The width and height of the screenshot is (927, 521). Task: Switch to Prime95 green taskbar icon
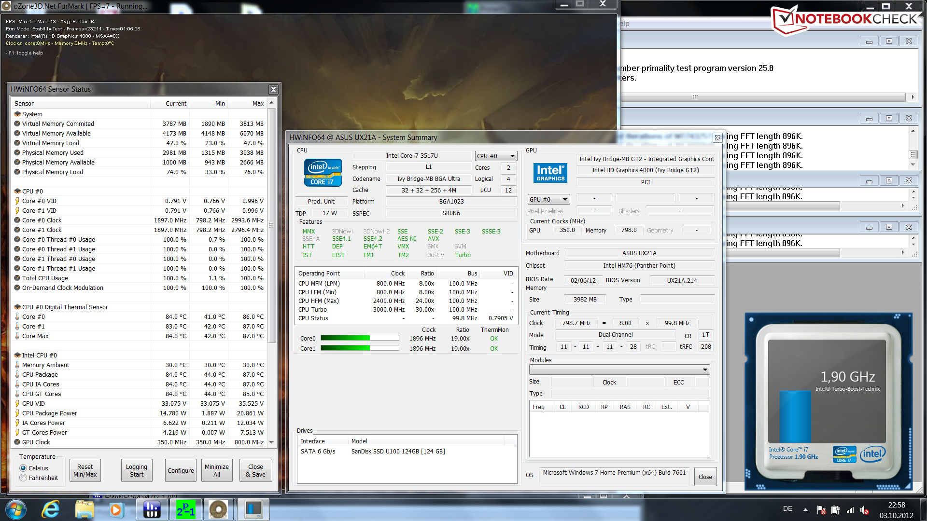point(185,509)
